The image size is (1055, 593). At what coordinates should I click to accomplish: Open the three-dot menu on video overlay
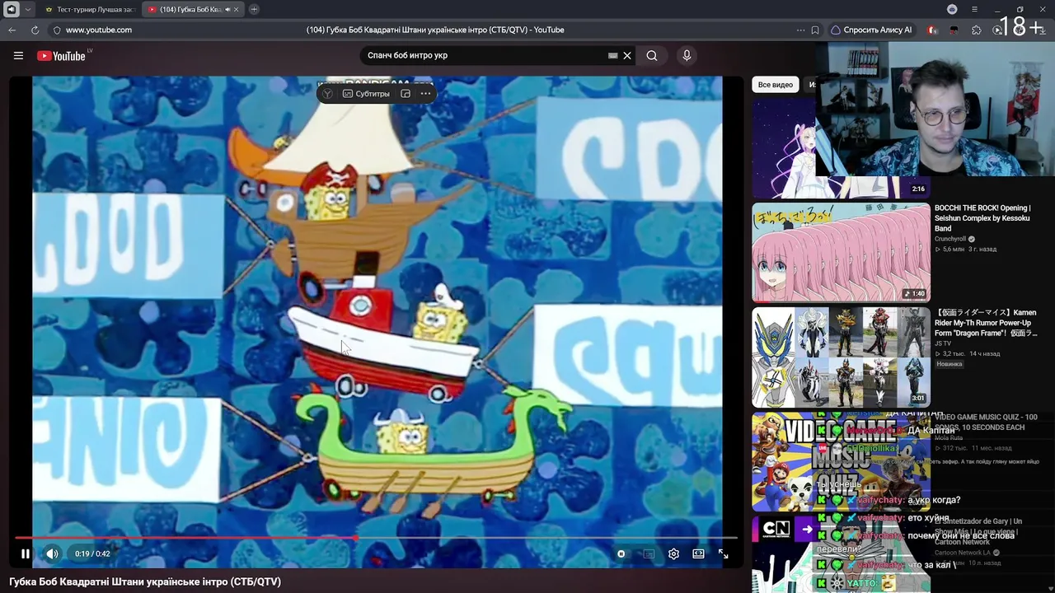click(425, 94)
